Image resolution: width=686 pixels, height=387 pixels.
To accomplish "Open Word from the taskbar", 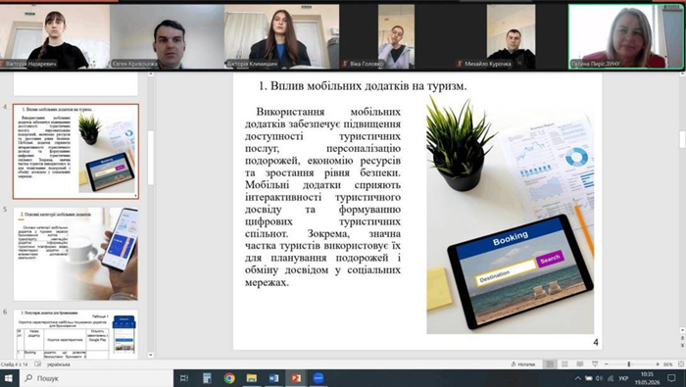I will (x=273, y=378).
